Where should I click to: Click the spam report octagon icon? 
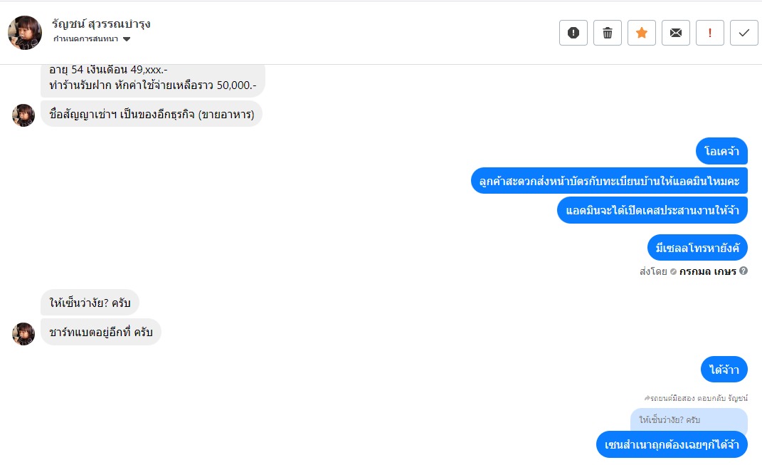573,33
